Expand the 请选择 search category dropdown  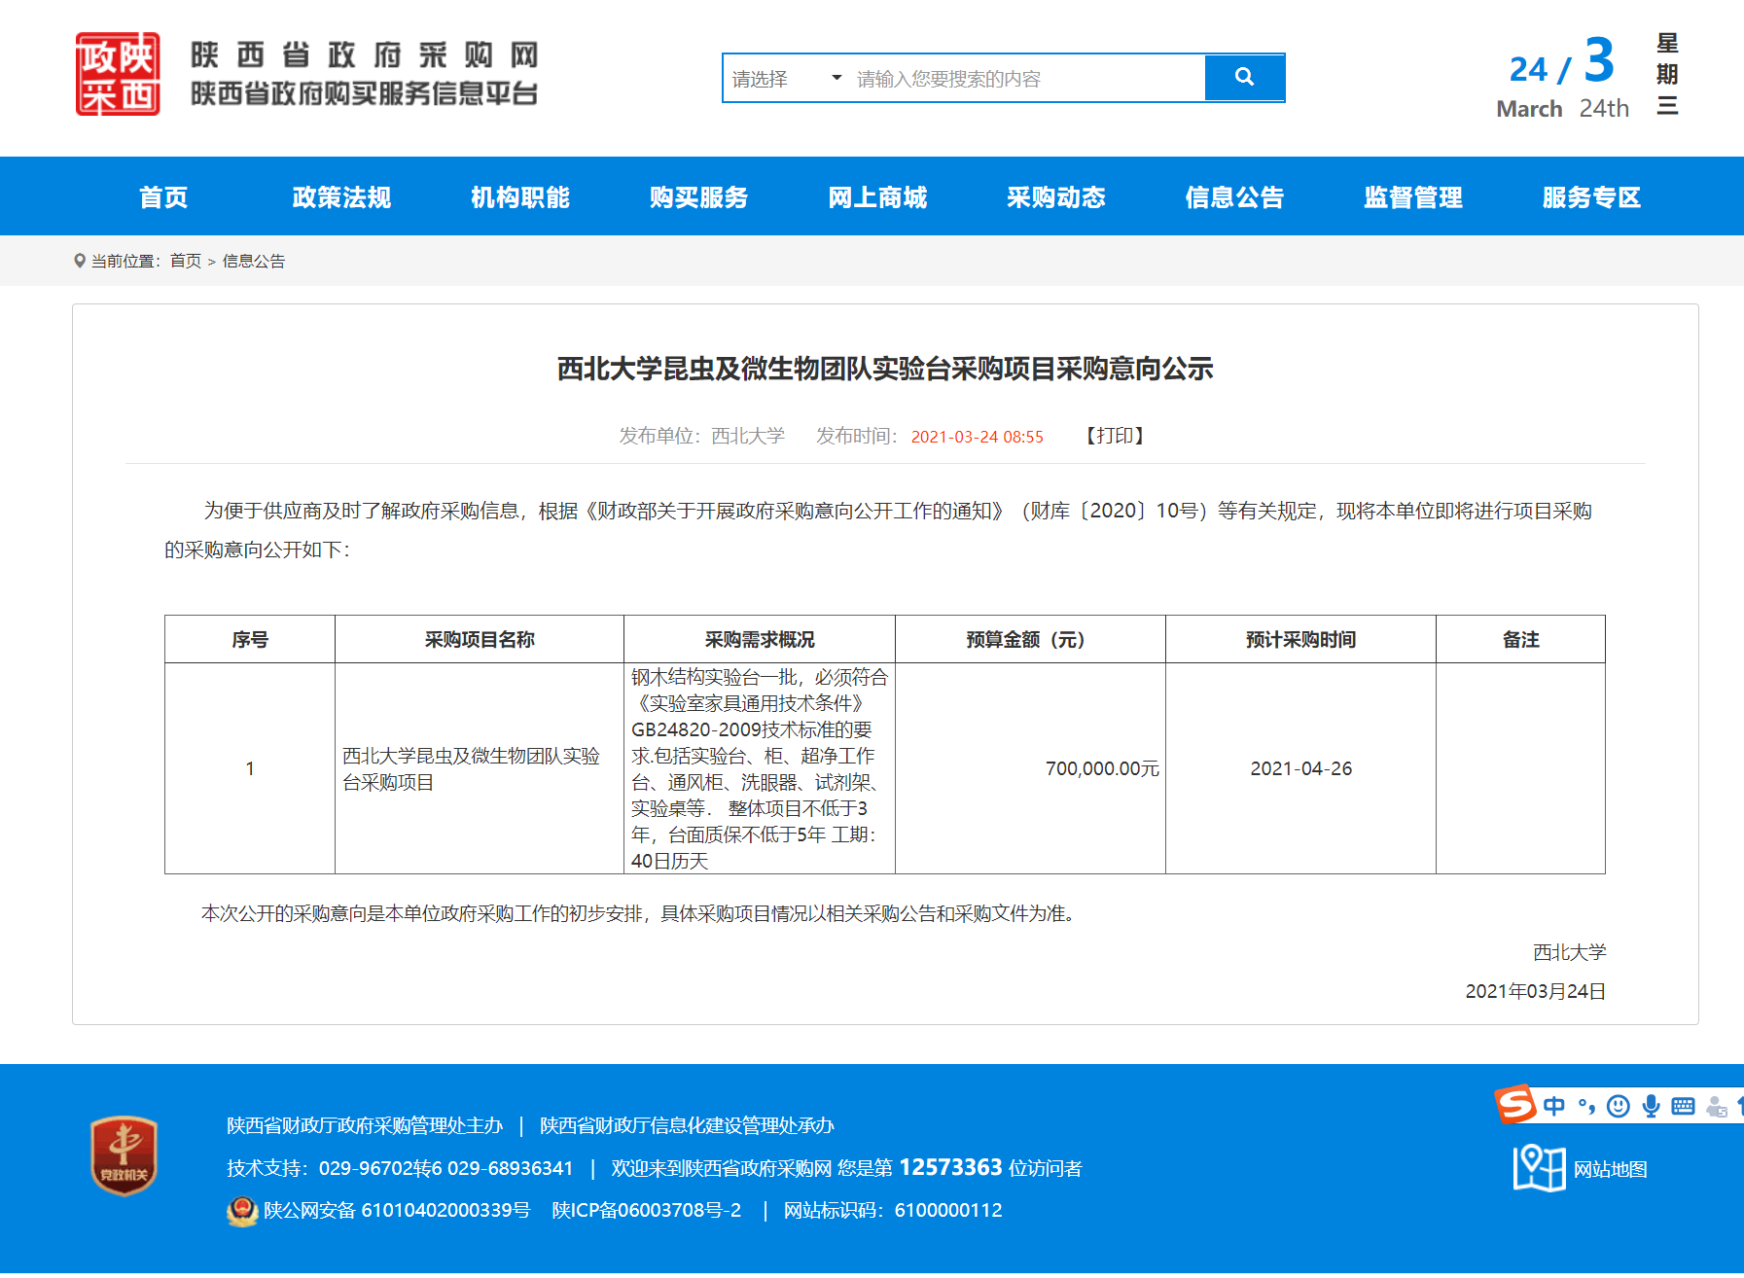tap(786, 79)
